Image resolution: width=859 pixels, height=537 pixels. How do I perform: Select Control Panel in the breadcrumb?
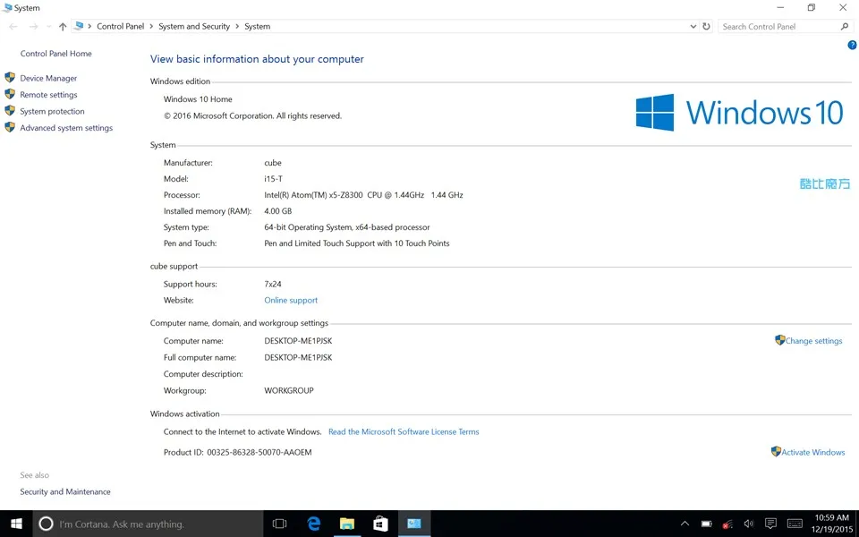coord(121,26)
